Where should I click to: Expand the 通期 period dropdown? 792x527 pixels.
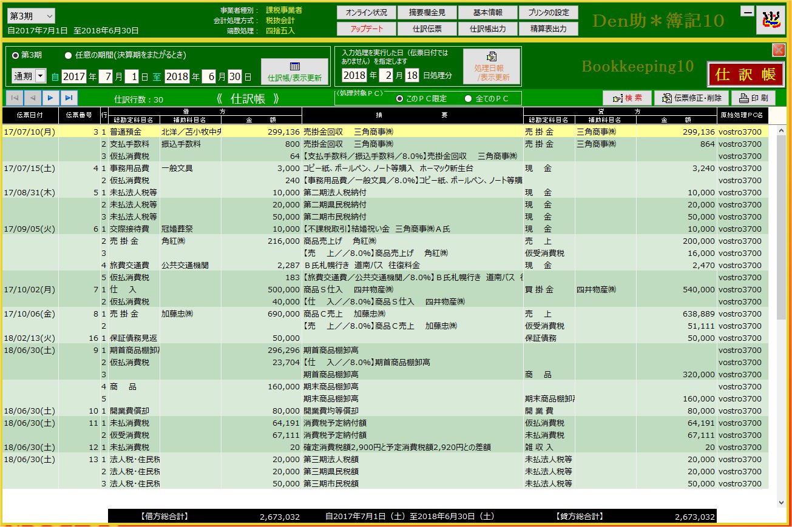(41, 76)
